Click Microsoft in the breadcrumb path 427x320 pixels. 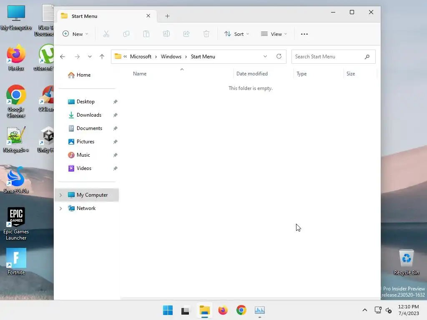pos(141,57)
